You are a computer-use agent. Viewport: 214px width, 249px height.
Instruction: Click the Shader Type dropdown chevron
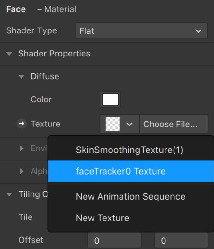[199, 31]
